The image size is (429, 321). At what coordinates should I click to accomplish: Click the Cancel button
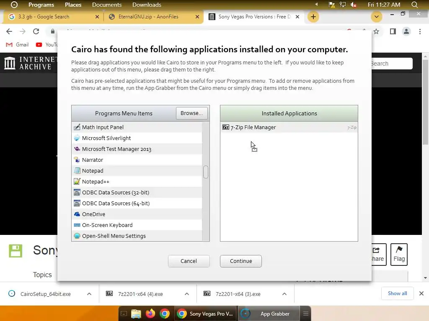[189, 261]
